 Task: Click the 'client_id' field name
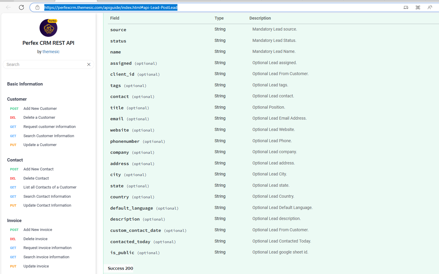click(122, 74)
